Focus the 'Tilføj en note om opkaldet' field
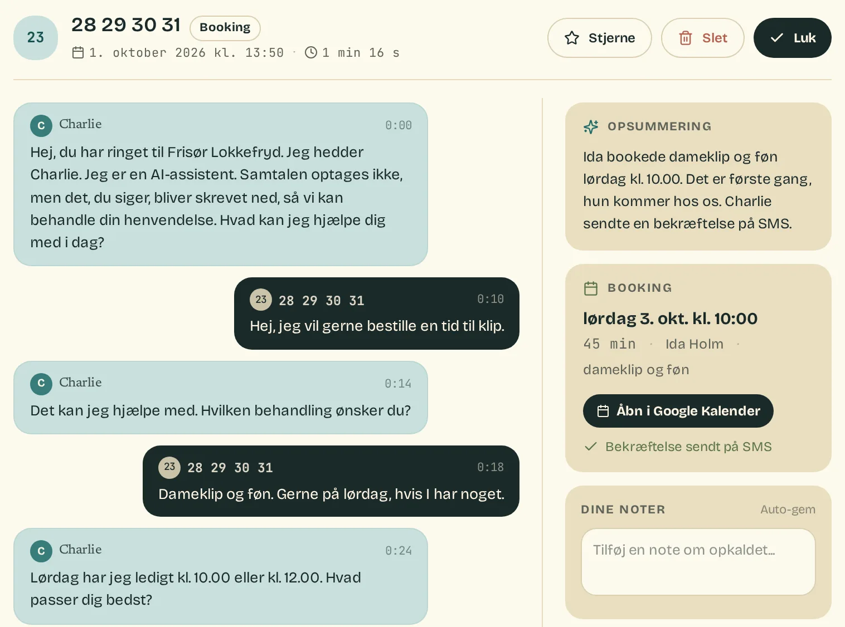This screenshot has width=845, height=627. tap(698, 562)
